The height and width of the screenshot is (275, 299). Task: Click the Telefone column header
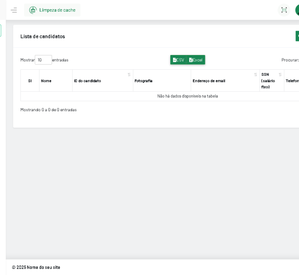tap(292, 81)
